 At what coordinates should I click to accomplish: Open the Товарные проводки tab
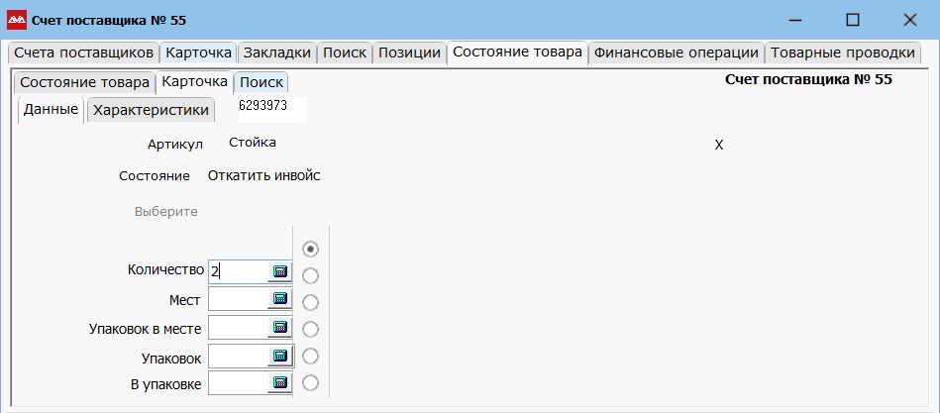point(842,52)
